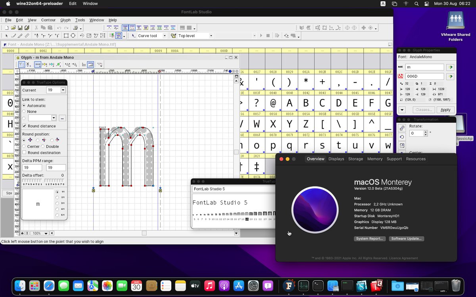Click the final delta hint icon in Glyph window

[x=74, y=64]
